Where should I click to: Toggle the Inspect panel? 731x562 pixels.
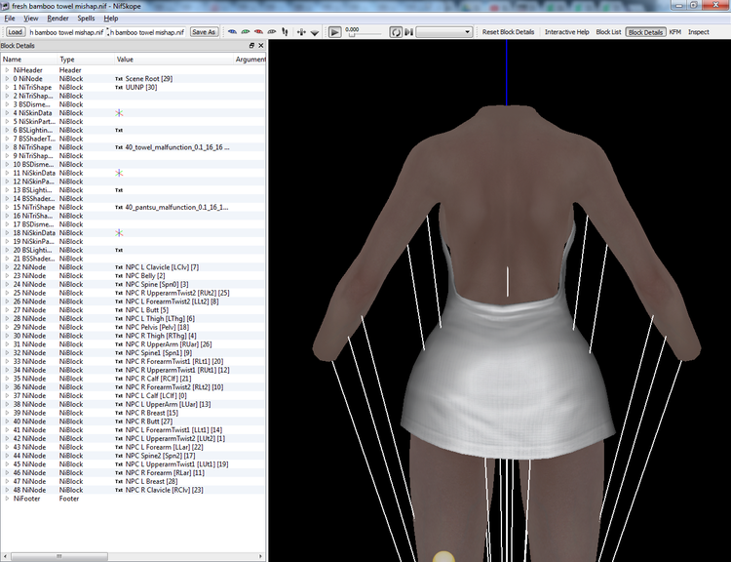pyautogui.click(x=699, y=32)
